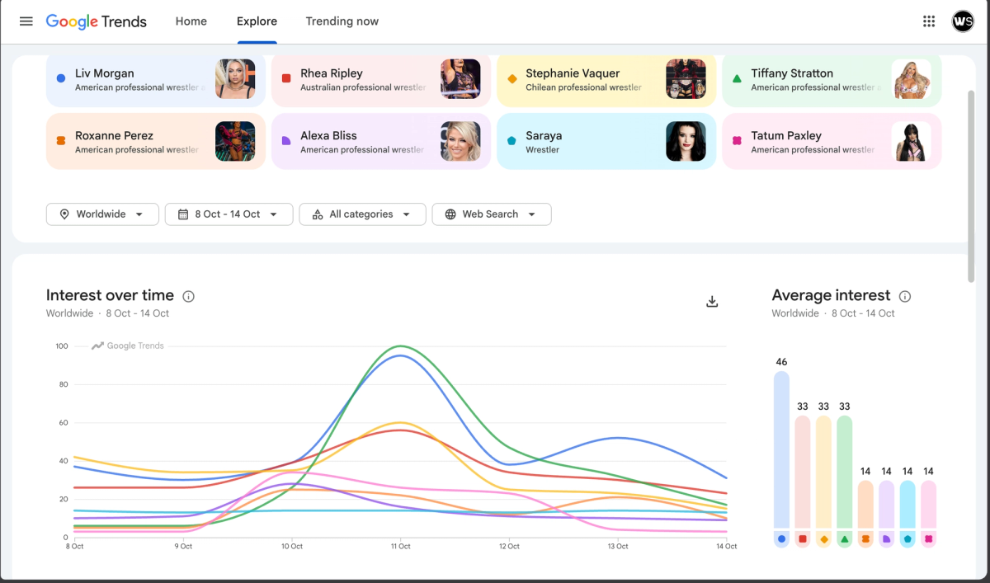The image size is (990, 583).
Task: Click the red average bar labeled first 33
Action: [x=803, y=472]
